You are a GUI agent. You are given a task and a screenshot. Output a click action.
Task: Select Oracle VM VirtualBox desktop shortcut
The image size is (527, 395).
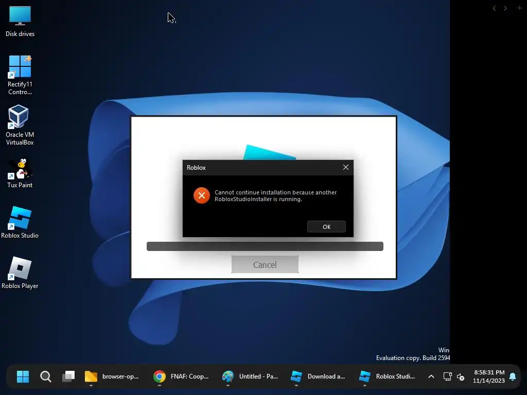tap(20, 125)
